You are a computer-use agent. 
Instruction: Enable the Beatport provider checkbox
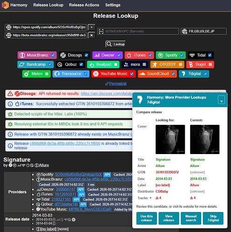point(116,64)
